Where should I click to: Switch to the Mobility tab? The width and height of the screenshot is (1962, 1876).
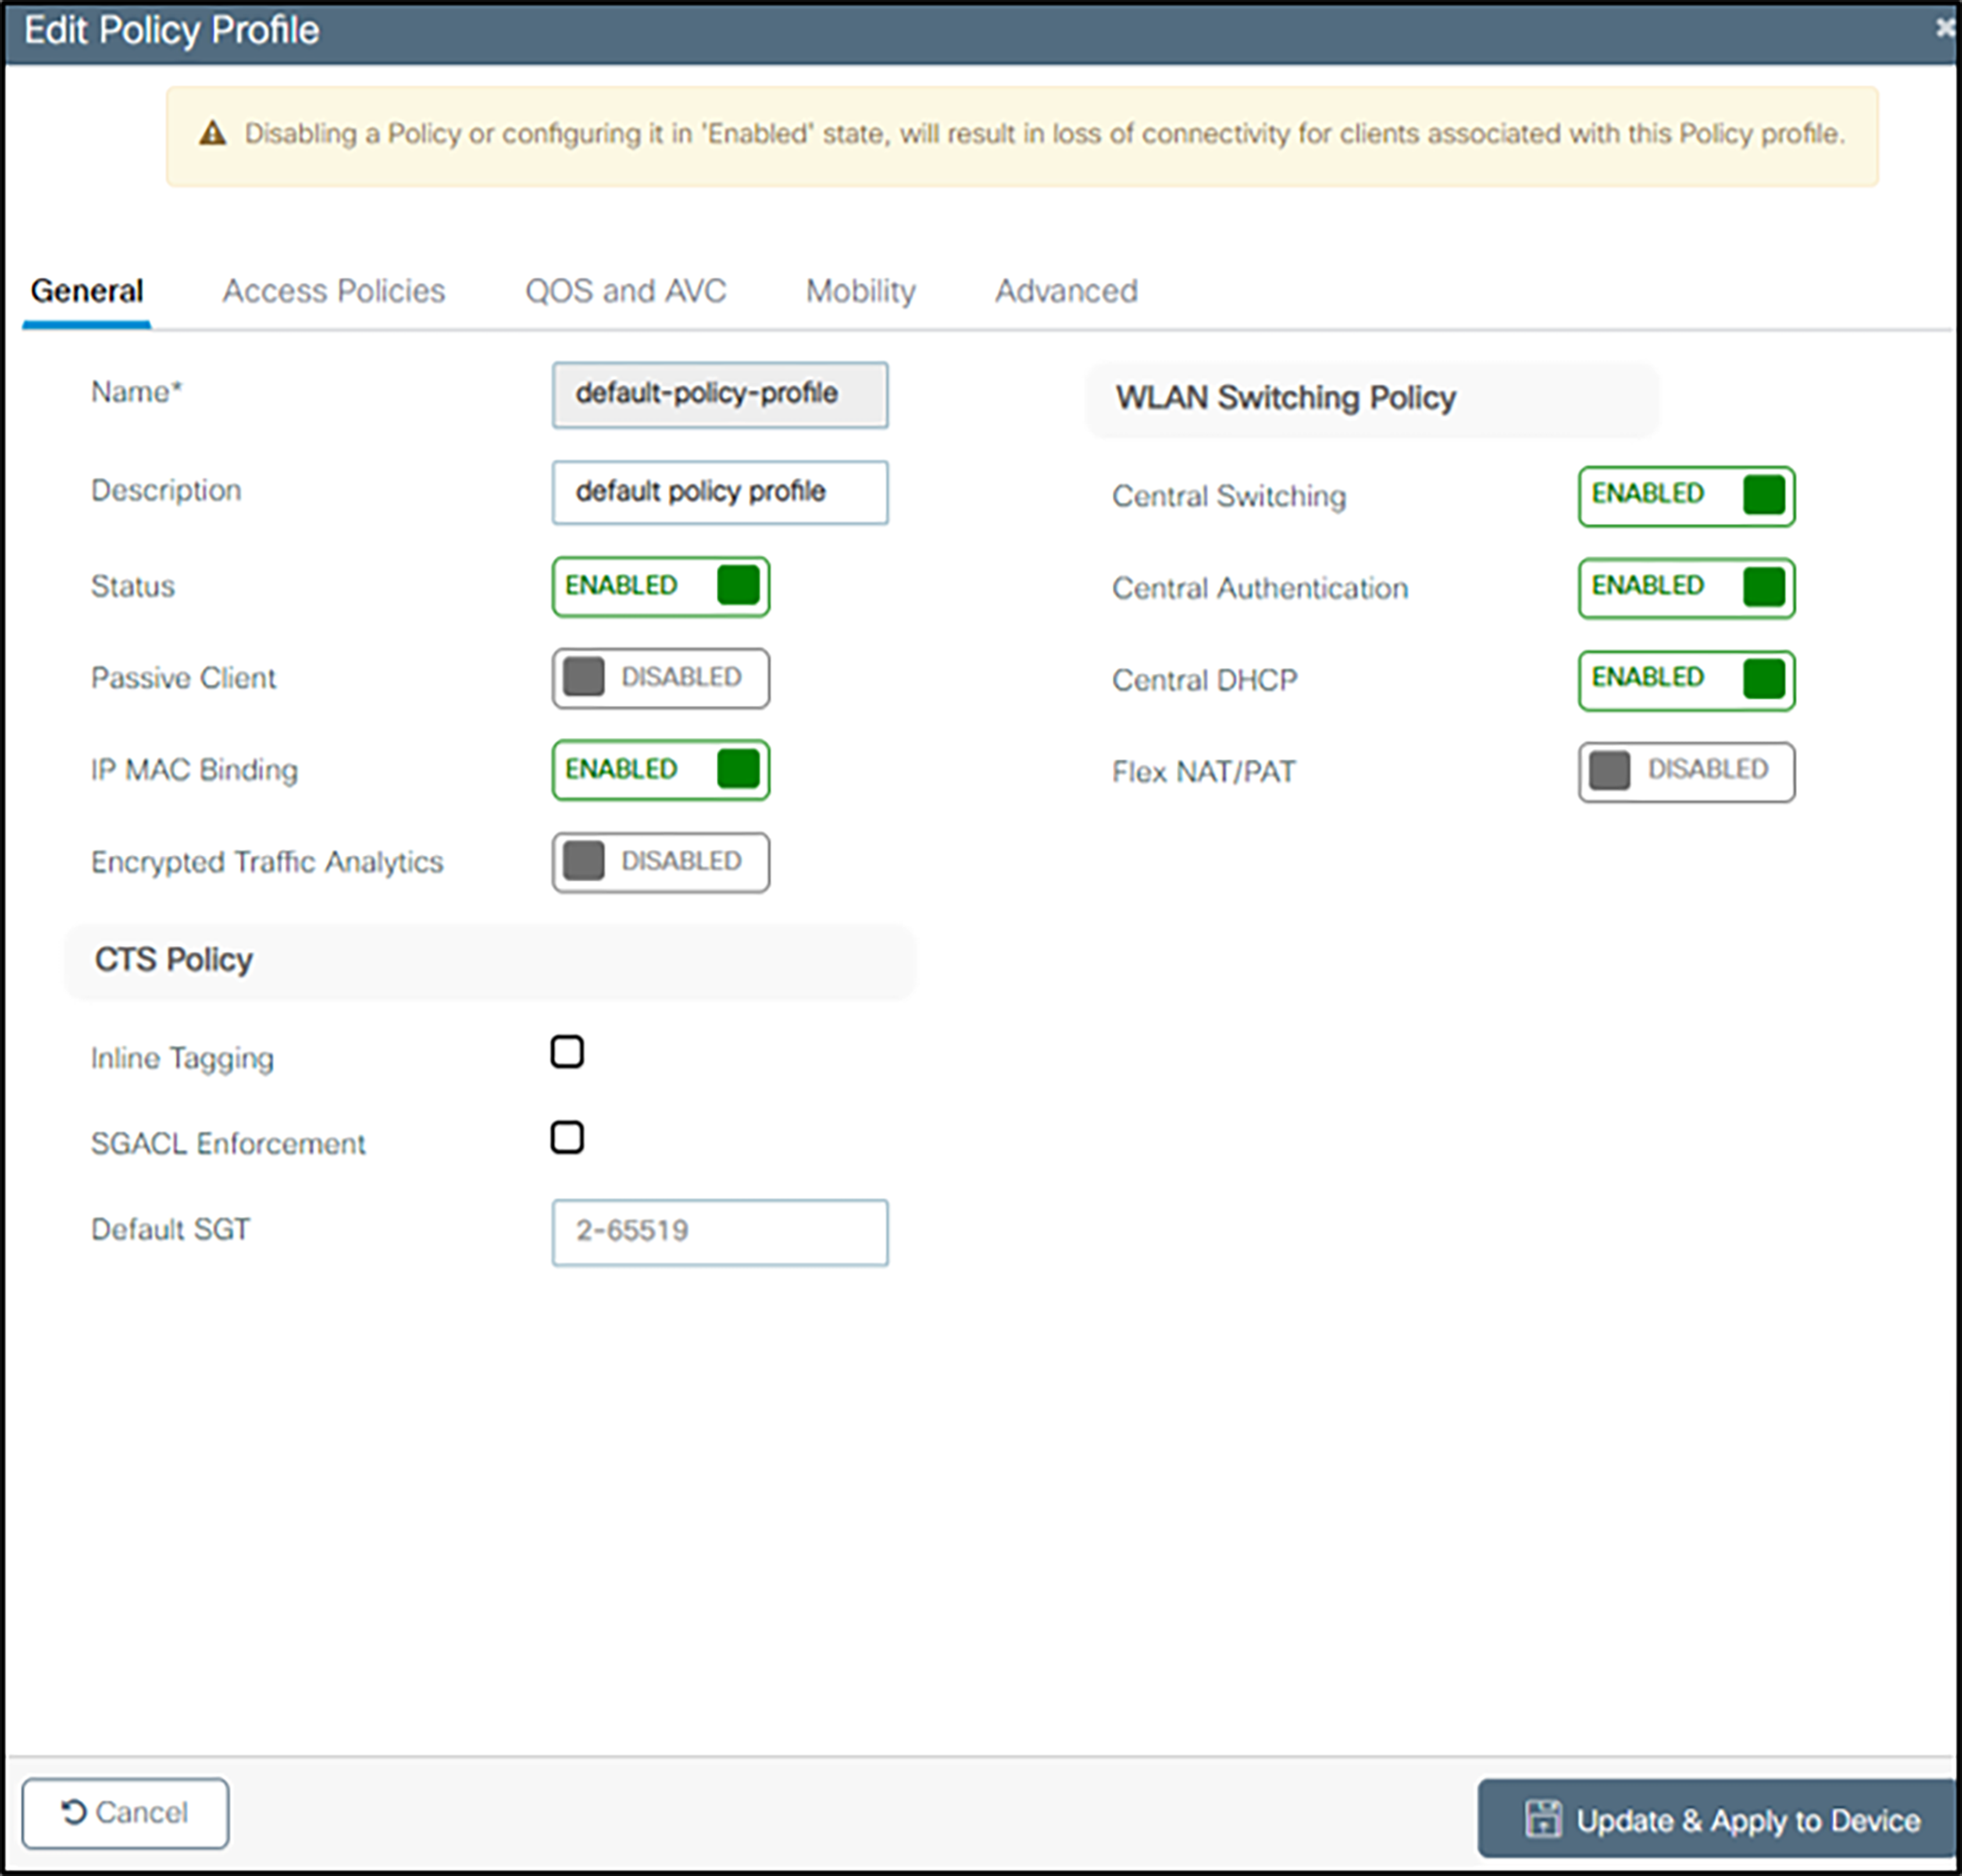pyautogui.click(x=859, y=291)
